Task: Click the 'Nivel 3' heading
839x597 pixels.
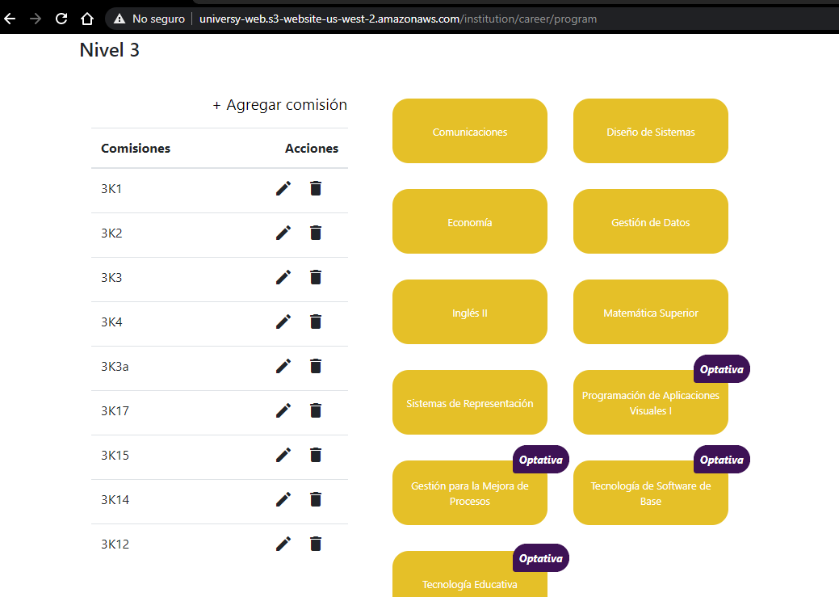Action: point(110,50)
